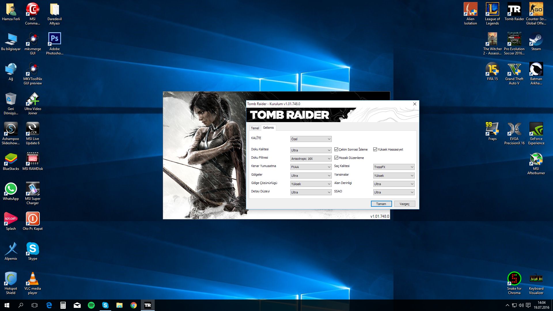Open Task View on taskbar
Image resolution: width=553 pixels, height=311 pixels.
pos(35,305)
